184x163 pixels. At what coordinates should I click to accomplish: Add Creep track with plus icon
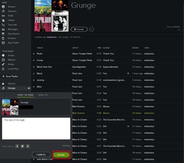34,60
